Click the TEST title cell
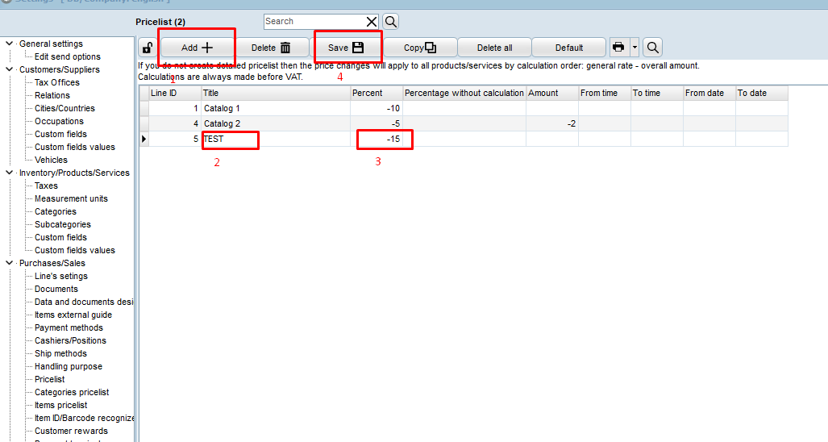This screenshot has height=442, width=828. click(x=276, y=139)
